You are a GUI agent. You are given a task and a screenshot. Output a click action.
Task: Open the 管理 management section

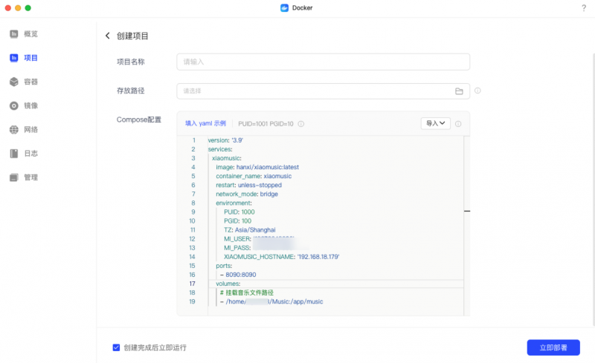coord(30,177)
